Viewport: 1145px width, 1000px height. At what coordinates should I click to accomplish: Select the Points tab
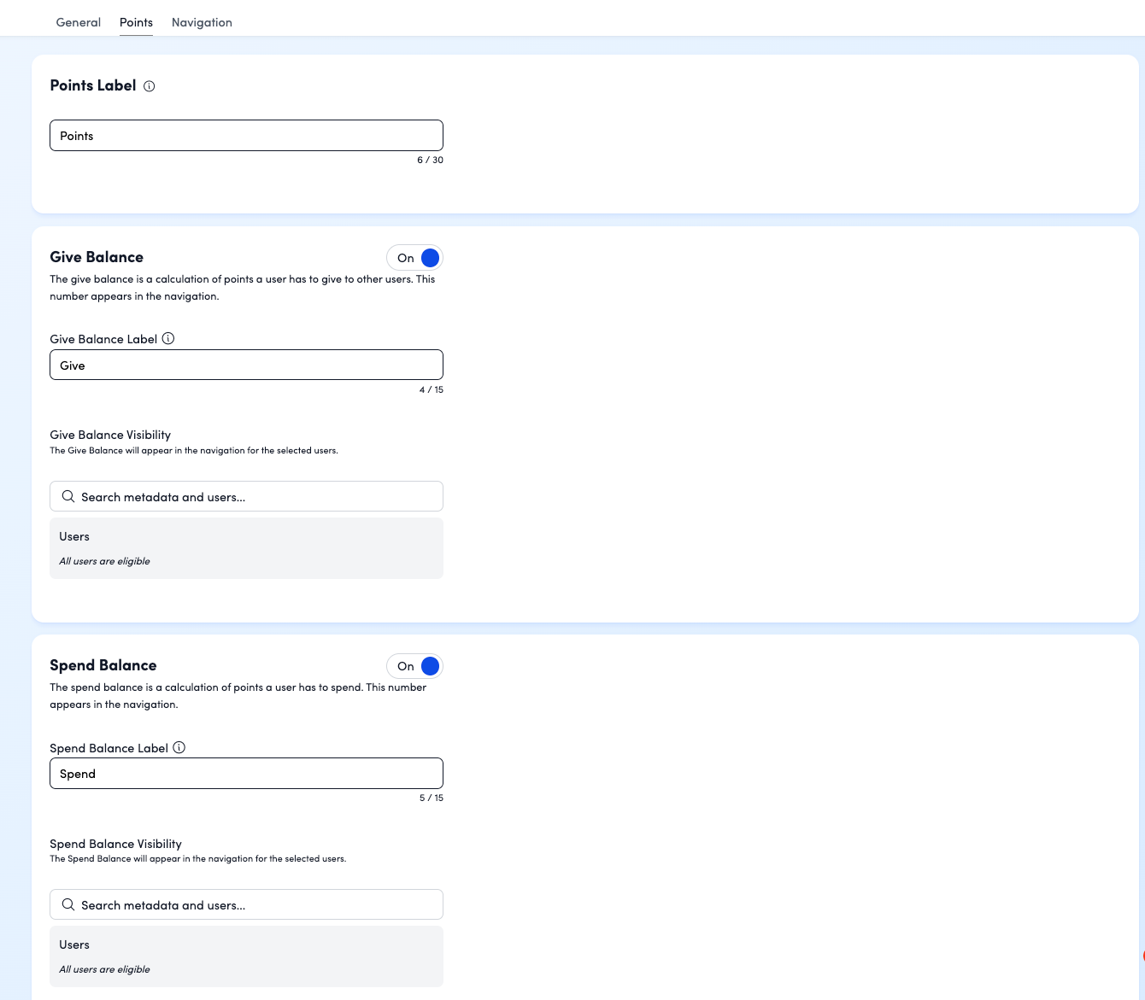[x=136, y=22]
